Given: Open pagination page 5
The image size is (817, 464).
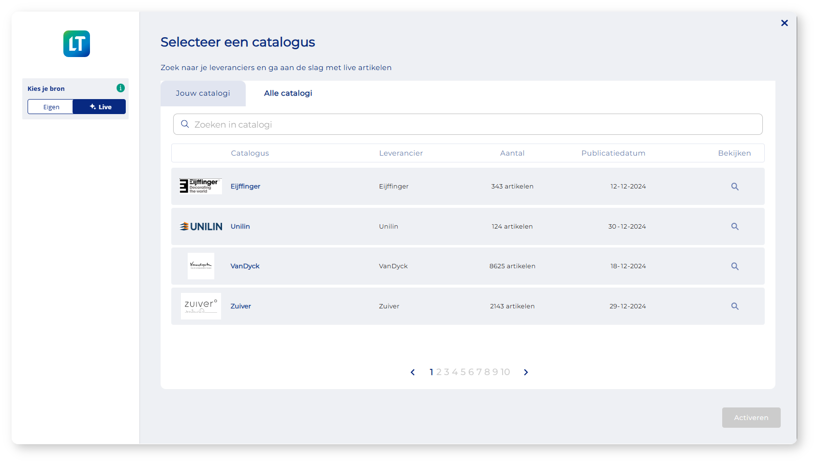Looking at the screenshot, I should point(462,372).
